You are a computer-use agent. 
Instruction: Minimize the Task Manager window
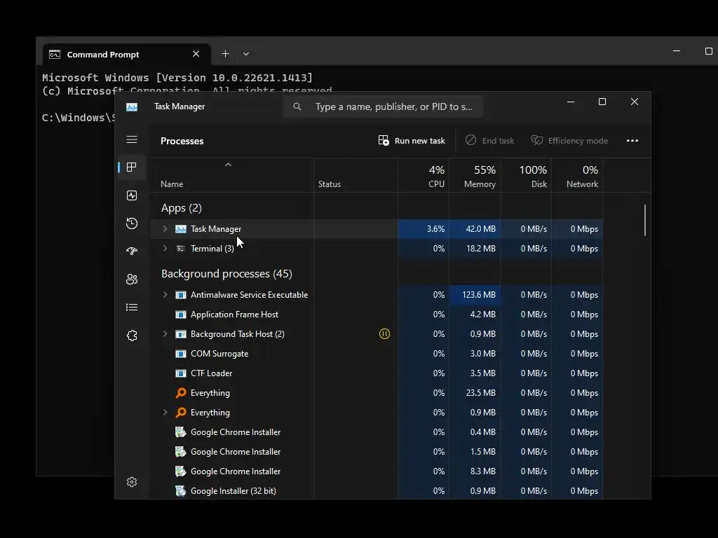pyautogui.click(x=571, y=102)
